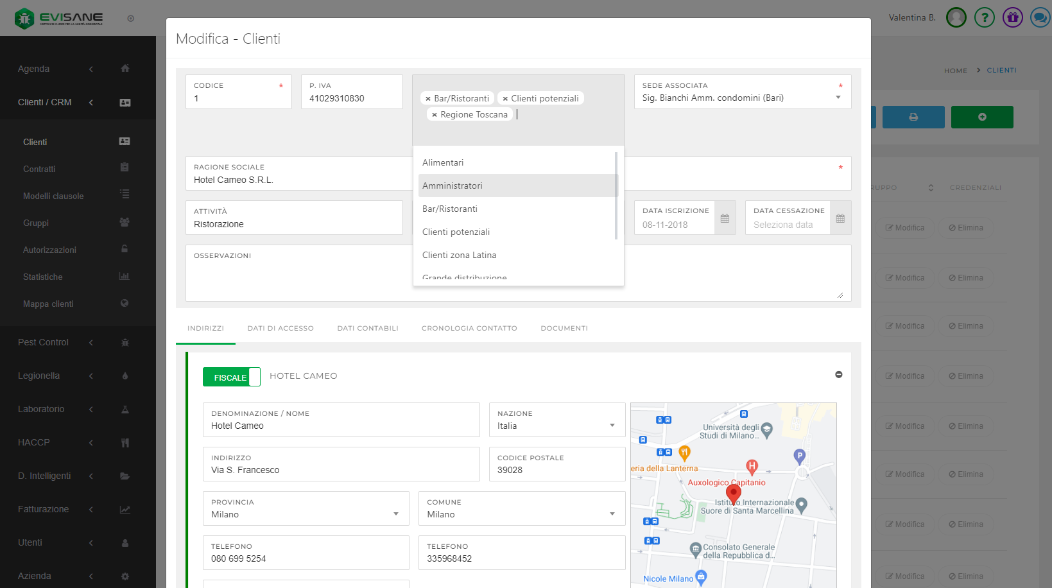Open the Data Iscrizione calendar picker
The width and height of the screenshot is (1052, 588).
coord(725,218)
